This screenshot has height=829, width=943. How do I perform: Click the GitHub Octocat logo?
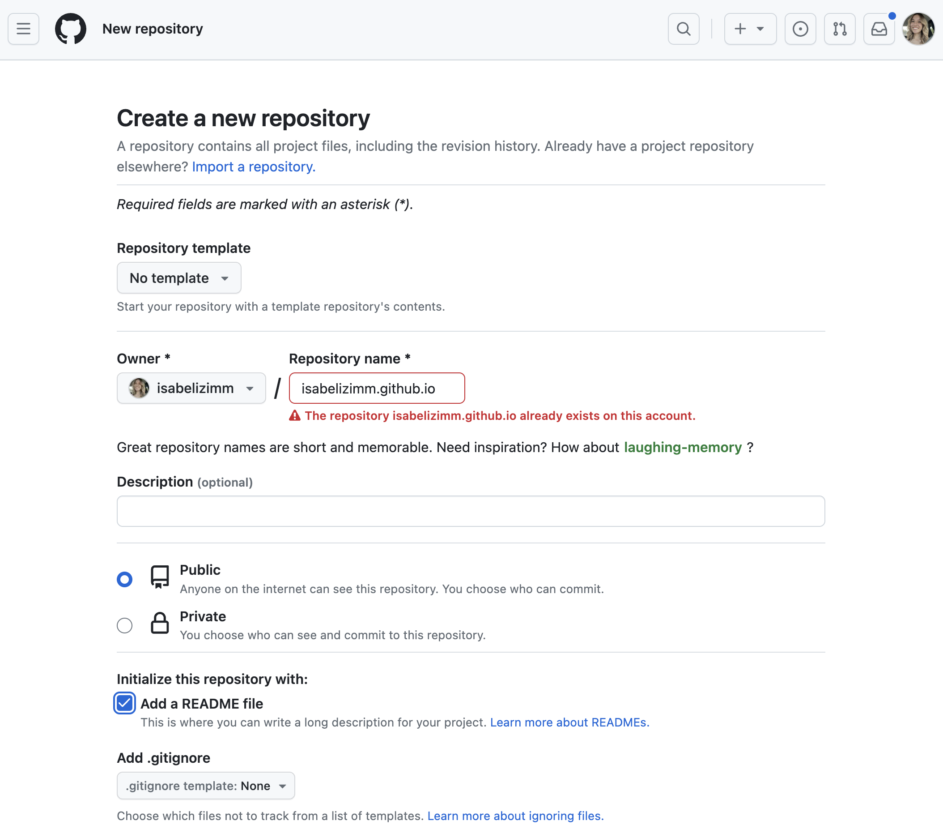click(x=70, y=29)
